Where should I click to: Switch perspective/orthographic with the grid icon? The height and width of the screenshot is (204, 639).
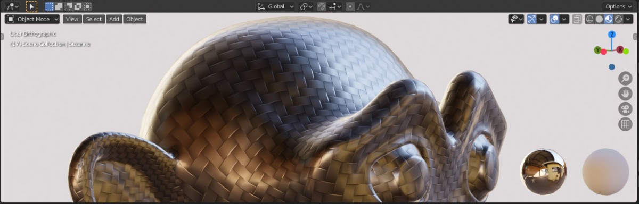tap(625, 124)
